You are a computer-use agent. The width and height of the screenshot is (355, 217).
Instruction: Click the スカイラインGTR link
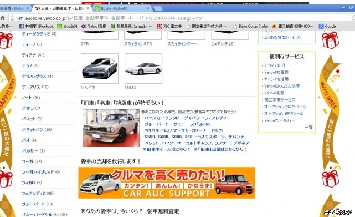click(x=138, y=44)
